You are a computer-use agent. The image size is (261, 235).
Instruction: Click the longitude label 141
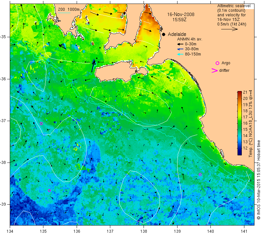[x=244, y=231]
